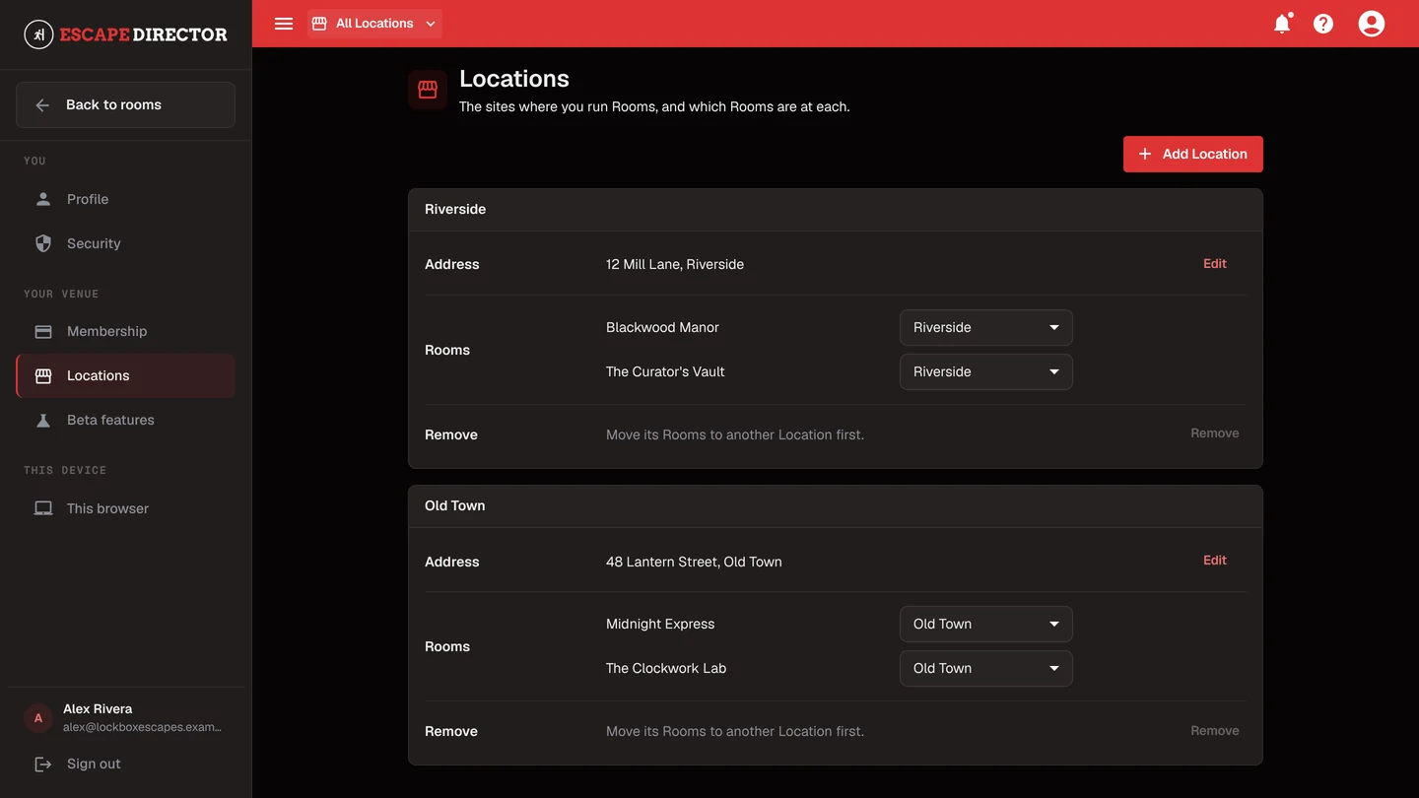Viewport: 1419px width, 798px height.
Task: Open the help question mark icon
Action: (x=1323, y=24)
